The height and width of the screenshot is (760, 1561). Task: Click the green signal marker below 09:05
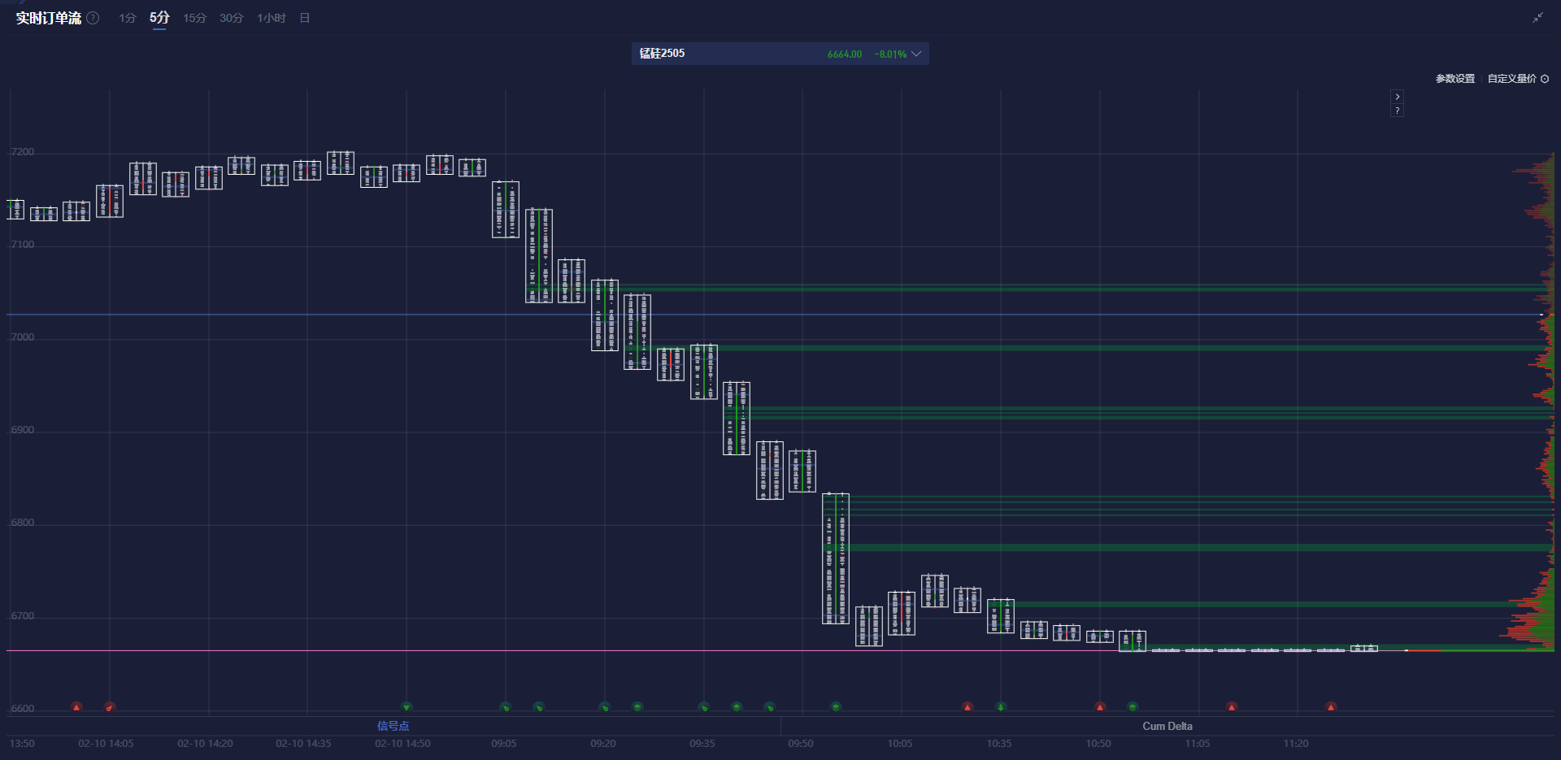[505, 707]
